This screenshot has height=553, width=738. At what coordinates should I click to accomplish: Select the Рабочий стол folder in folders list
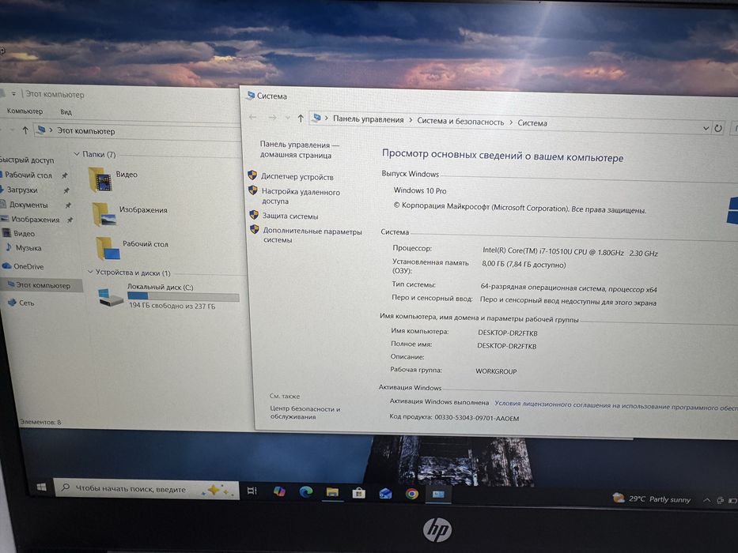[x=132, y=248]
